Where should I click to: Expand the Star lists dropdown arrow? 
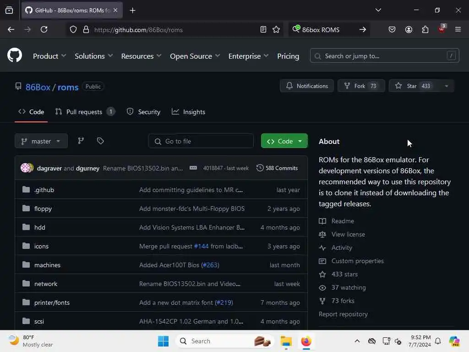pos(446,86)
